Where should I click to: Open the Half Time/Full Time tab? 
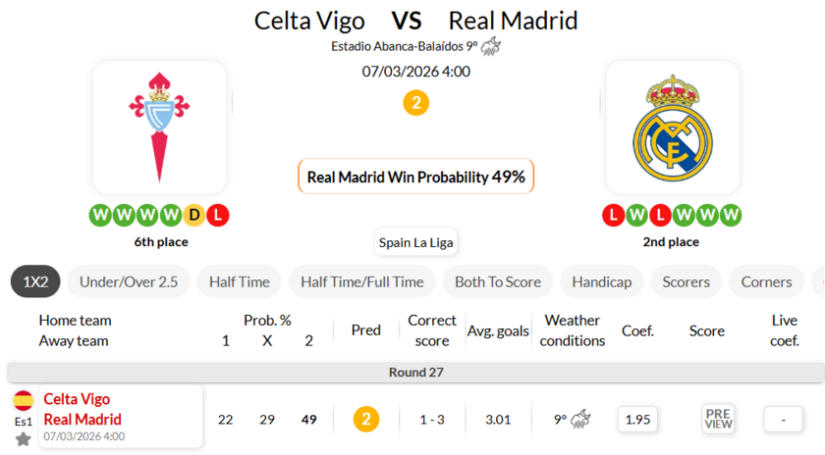tap(361, 281)
